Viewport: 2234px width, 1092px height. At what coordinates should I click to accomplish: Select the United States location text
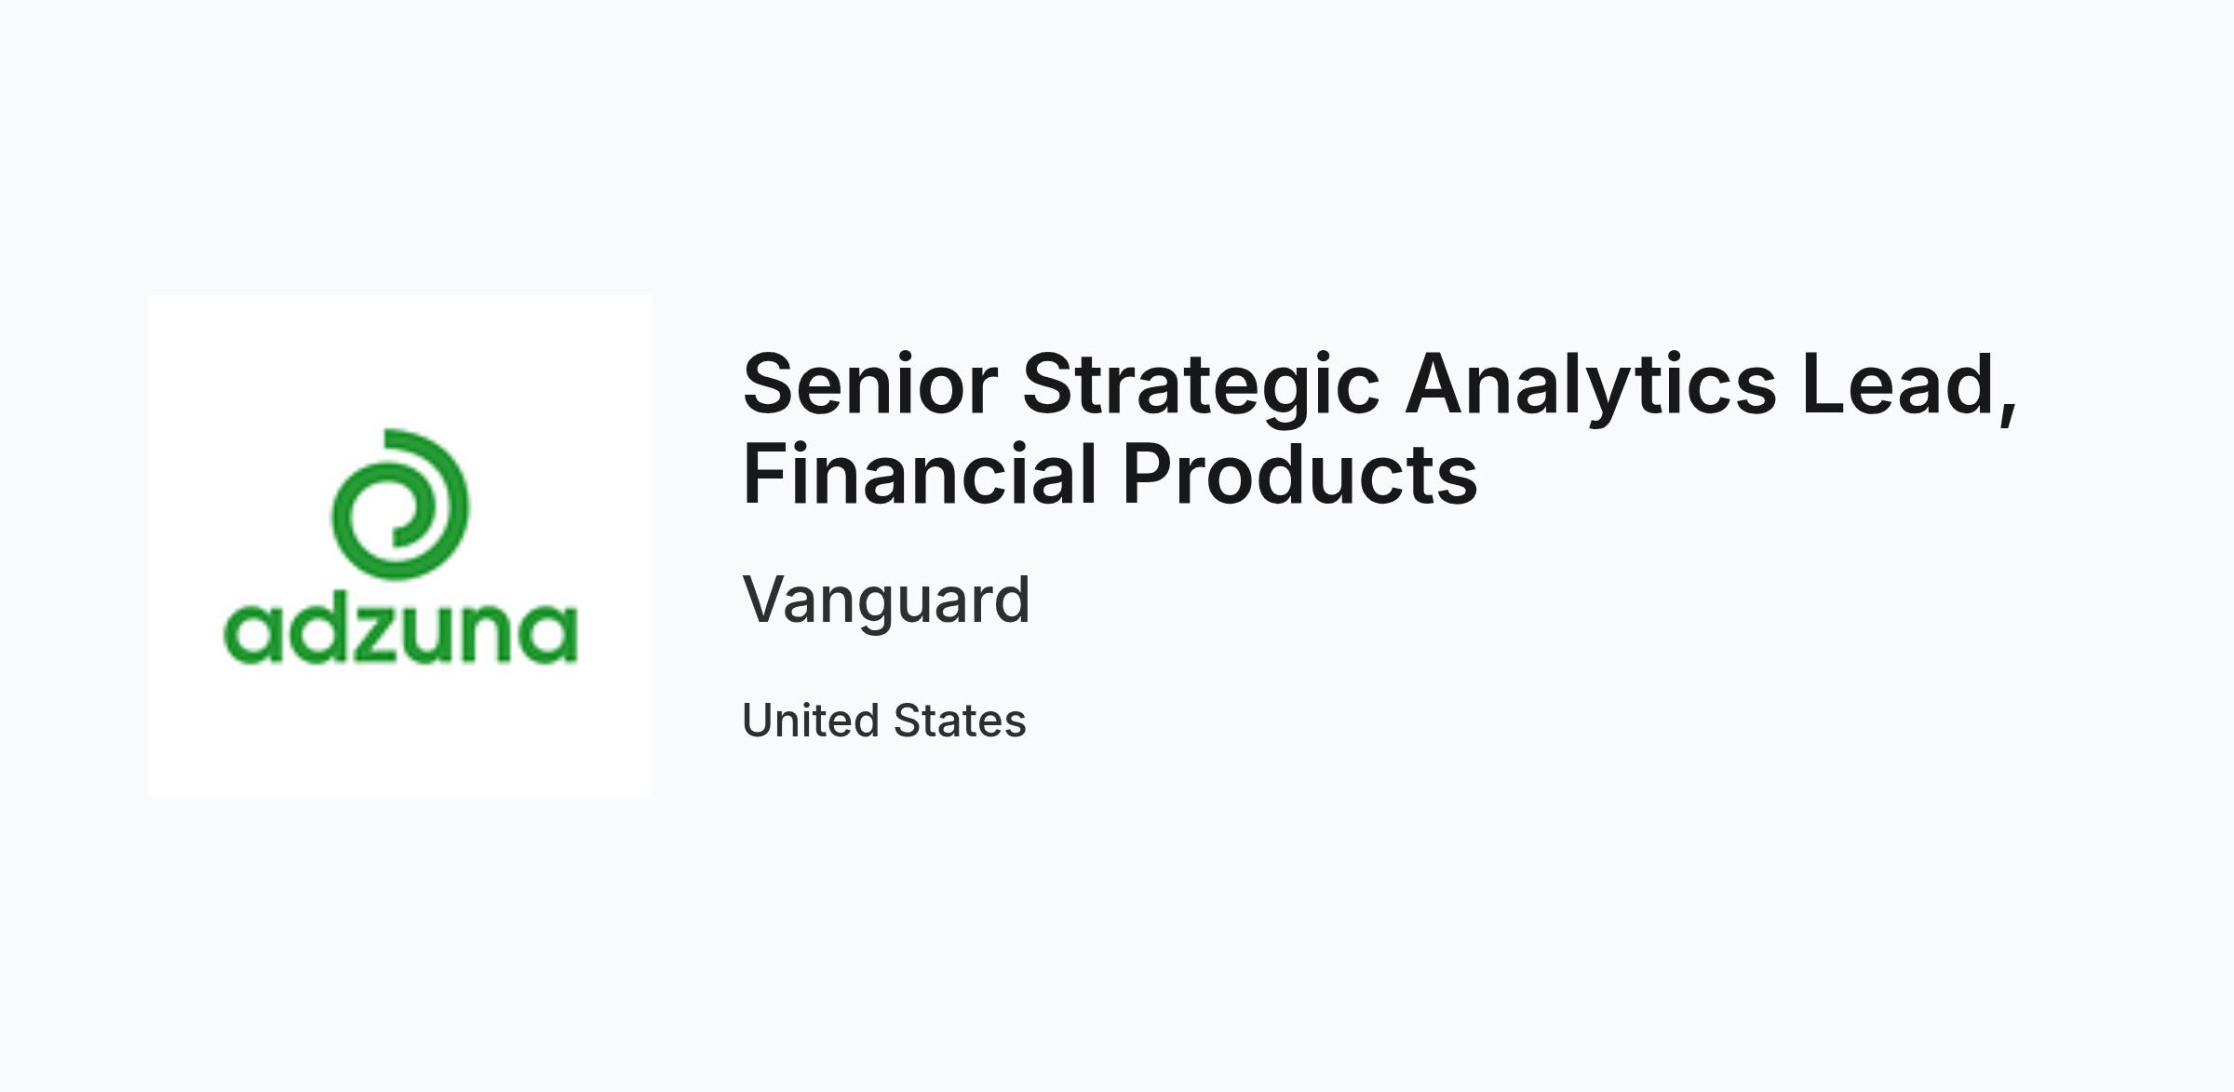point(884,721)
